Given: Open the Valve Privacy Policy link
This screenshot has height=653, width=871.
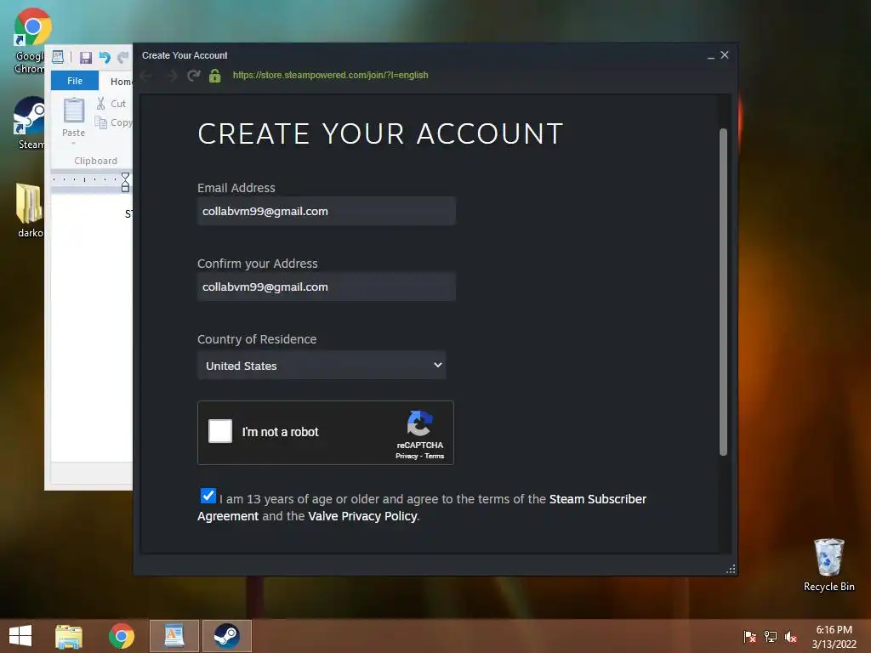Looking at the screenshot, I should [x=362, y=516].
